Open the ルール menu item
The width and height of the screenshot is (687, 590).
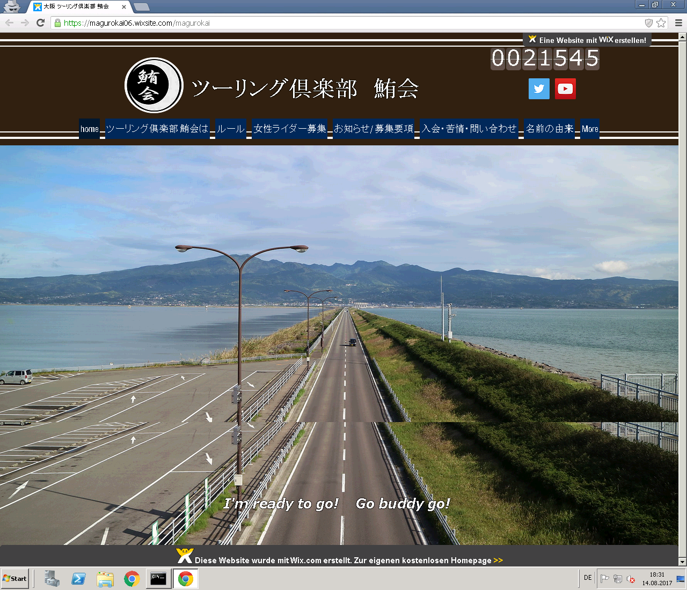231,129
